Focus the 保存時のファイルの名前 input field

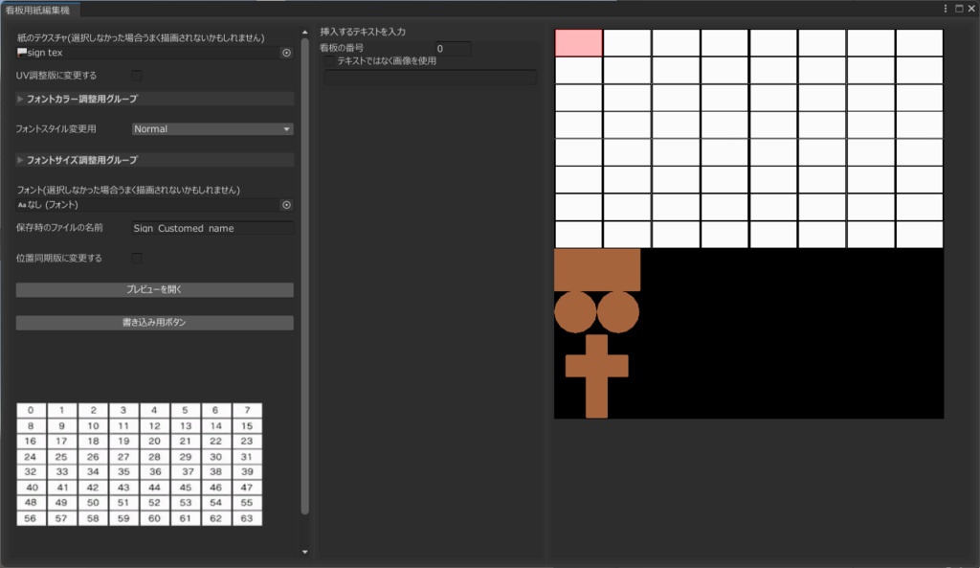coord(212,228)
